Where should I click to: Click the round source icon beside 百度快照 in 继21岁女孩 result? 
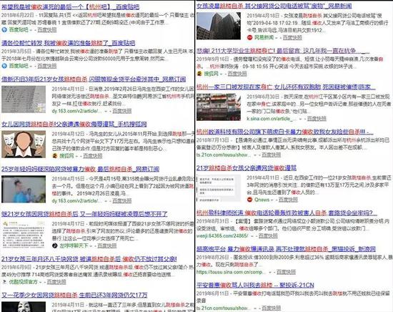tap(54, 245)
